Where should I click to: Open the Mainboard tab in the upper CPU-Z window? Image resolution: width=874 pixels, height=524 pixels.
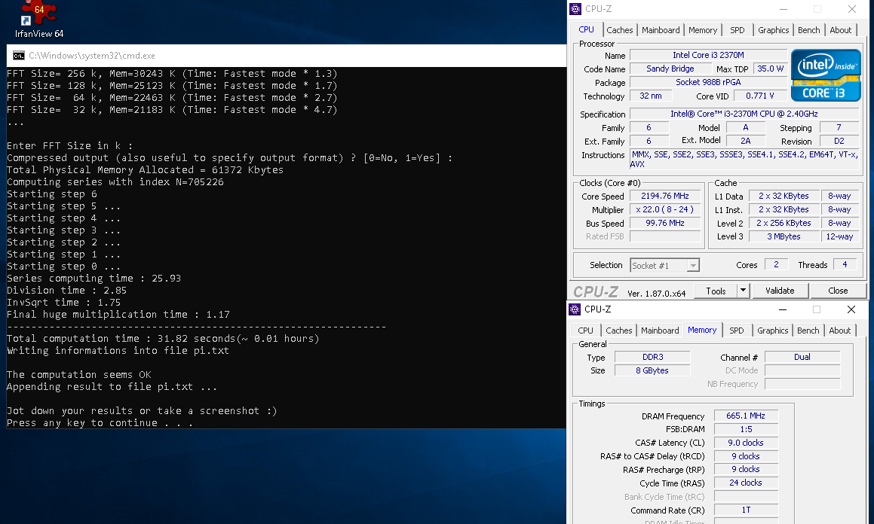pyautogui.click(x=661, y=30)
